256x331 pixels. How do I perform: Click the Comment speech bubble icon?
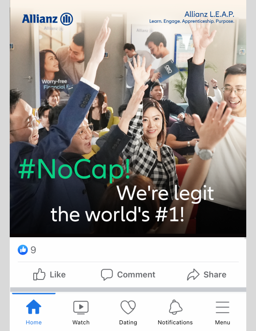pyautogui.click(x=107, y=275)
